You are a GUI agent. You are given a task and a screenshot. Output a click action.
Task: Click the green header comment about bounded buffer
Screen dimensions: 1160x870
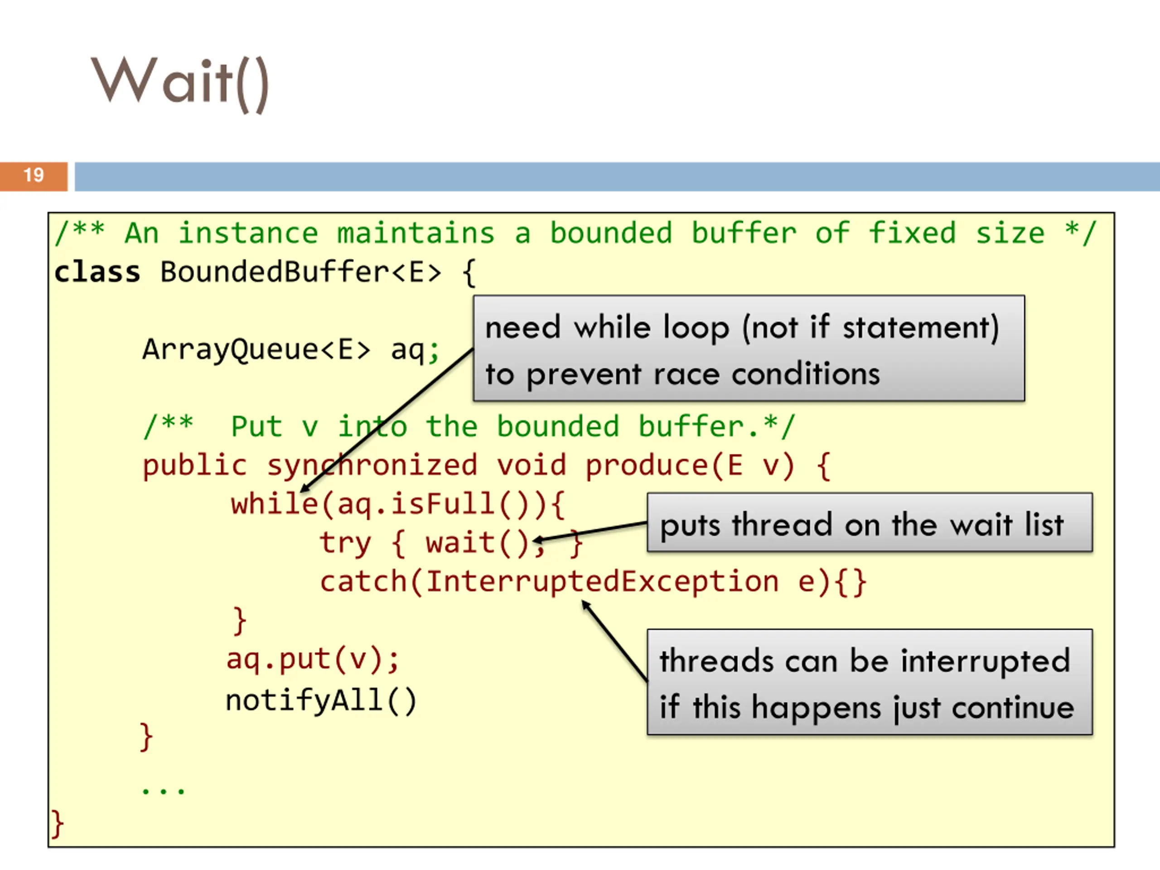[x=575, y=233]
